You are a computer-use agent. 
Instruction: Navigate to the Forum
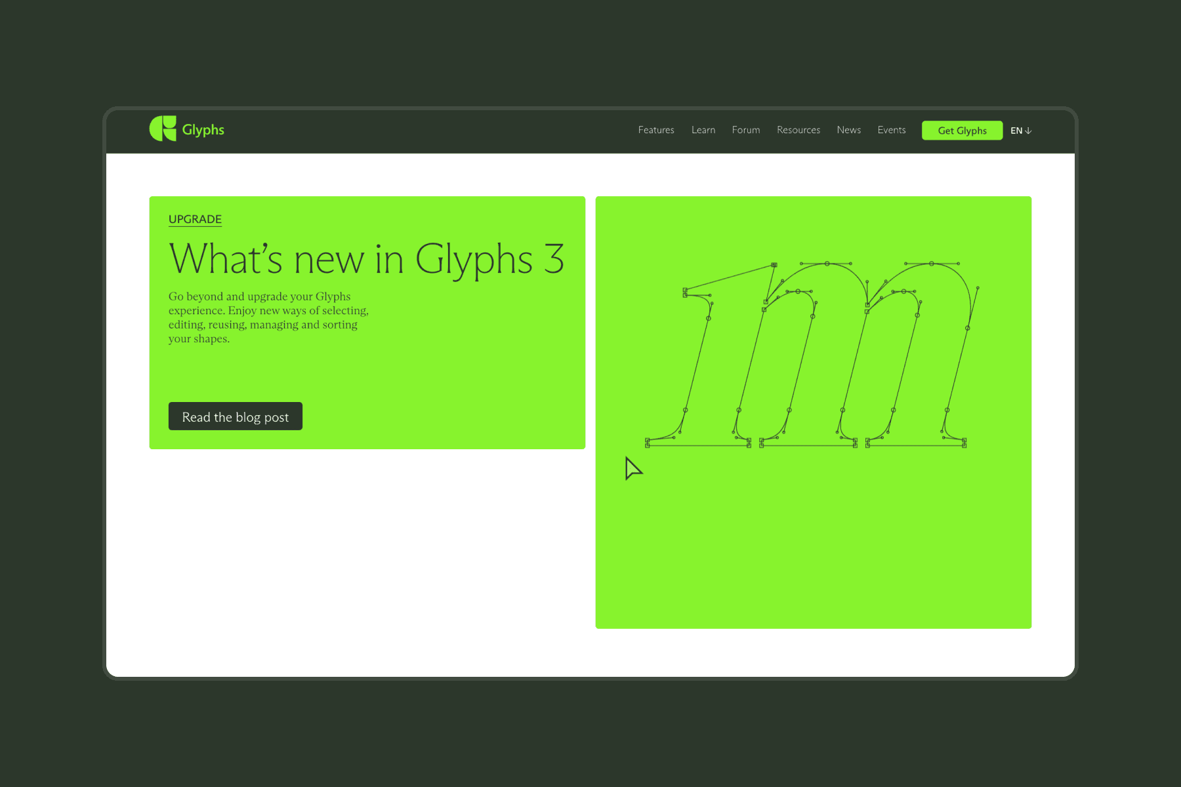coord(745,130)
